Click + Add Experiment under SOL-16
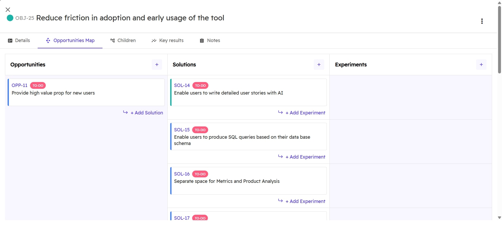This screenshot has width=502, height=227. pyautogui.click(x=306, y=201)
